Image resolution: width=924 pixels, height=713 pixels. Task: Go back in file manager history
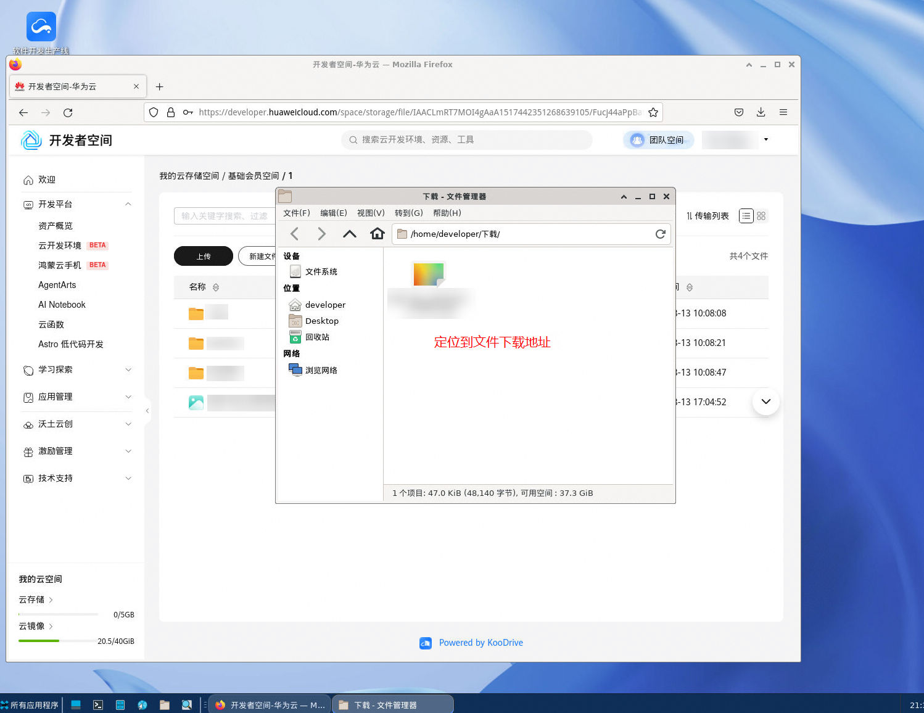pos(294,234)
